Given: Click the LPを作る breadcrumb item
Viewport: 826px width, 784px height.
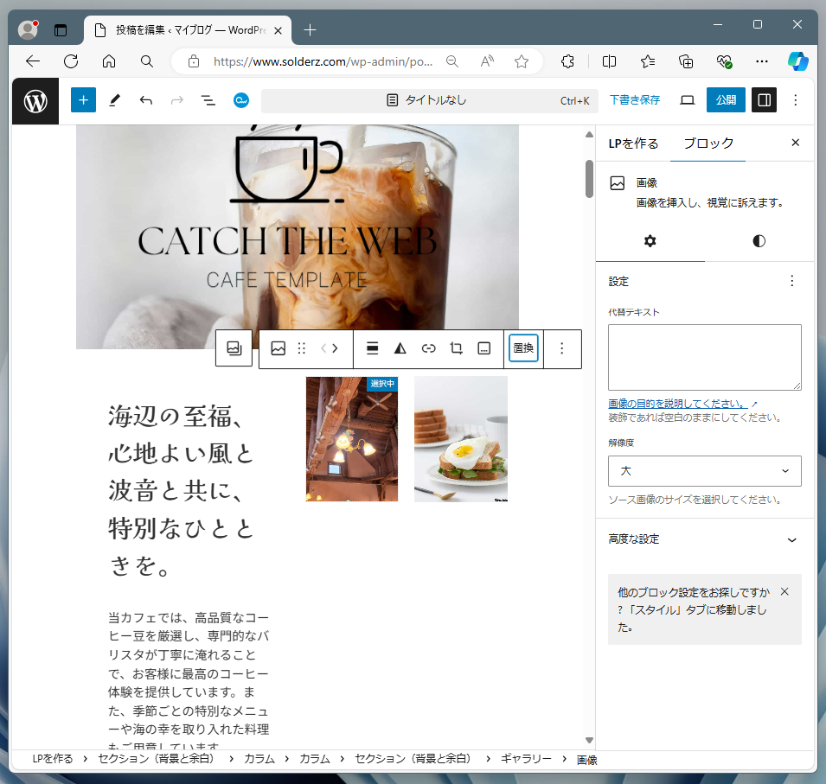Looking at the screenshot, I should pyautogui.click(x=53, y=759).
